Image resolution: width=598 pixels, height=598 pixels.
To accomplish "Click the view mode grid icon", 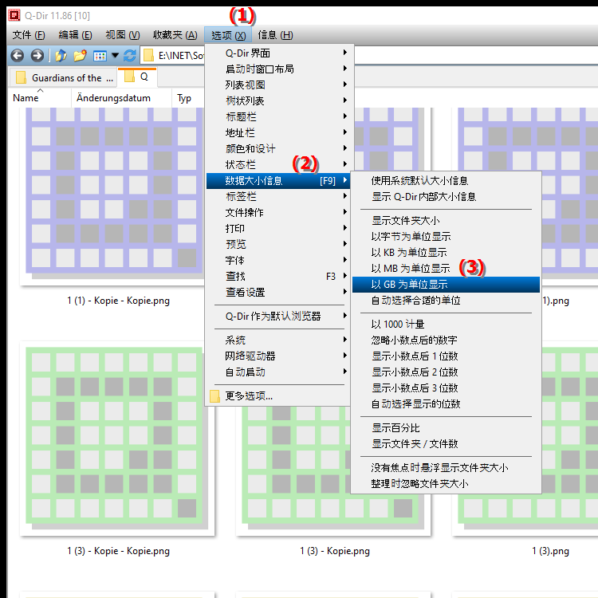I will 100,56.
